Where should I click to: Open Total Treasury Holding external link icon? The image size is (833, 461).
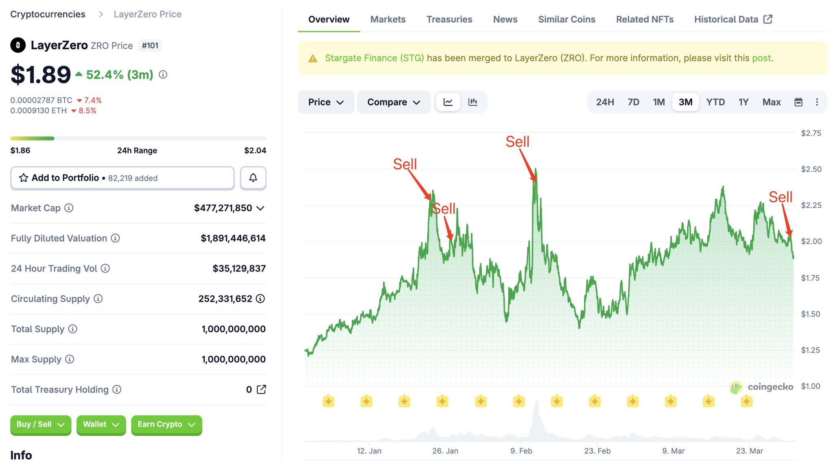[x=261, y=390]
